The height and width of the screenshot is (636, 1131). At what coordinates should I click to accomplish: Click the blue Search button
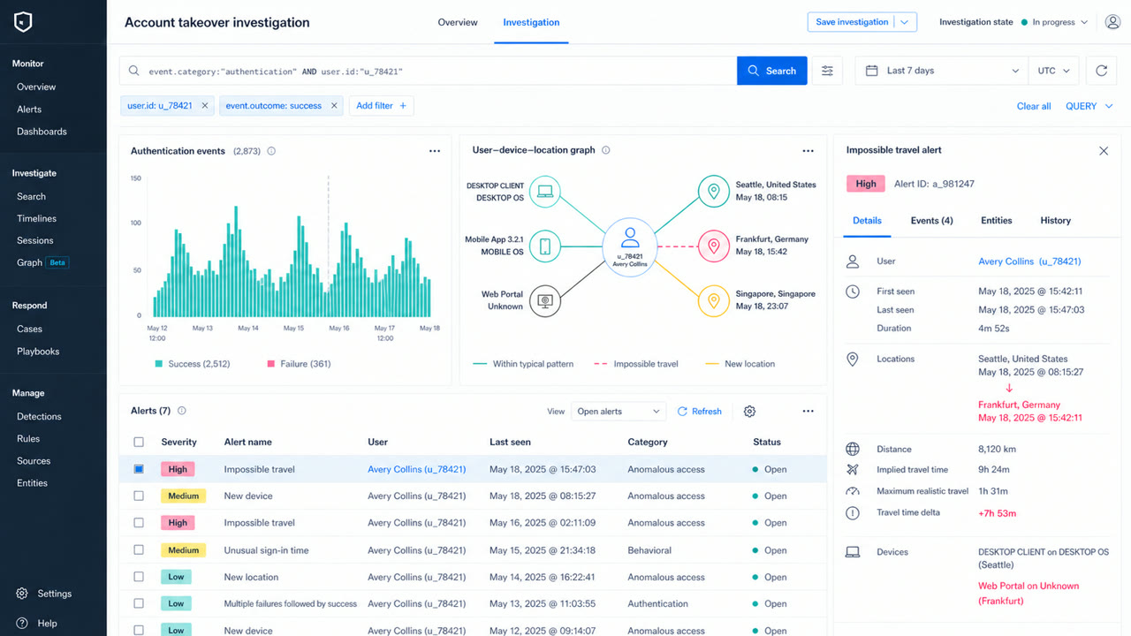[x=772, y=71]
